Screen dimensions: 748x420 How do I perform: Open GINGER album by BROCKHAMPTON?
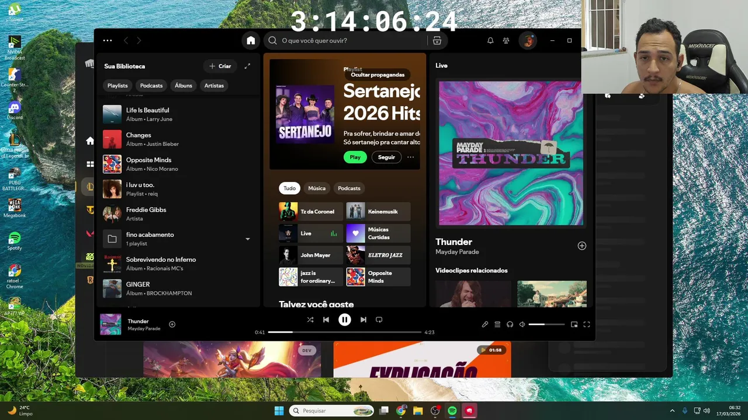pyautogui.click(x=178, y=289)
